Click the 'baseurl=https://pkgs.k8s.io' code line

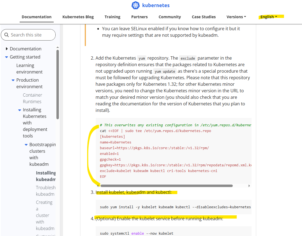154,148
